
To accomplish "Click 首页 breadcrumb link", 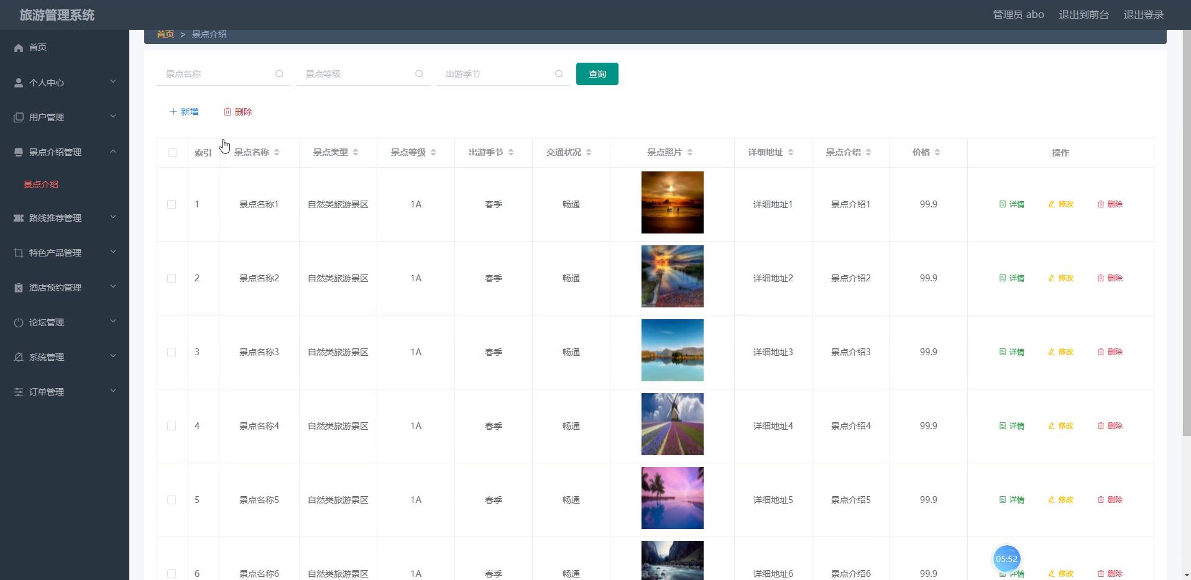I will click(165, 34).
